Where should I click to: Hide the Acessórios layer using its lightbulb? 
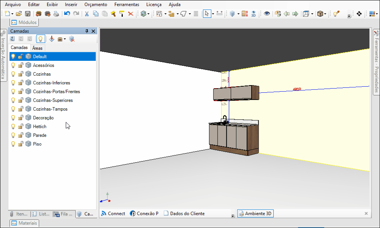point(13,65)
